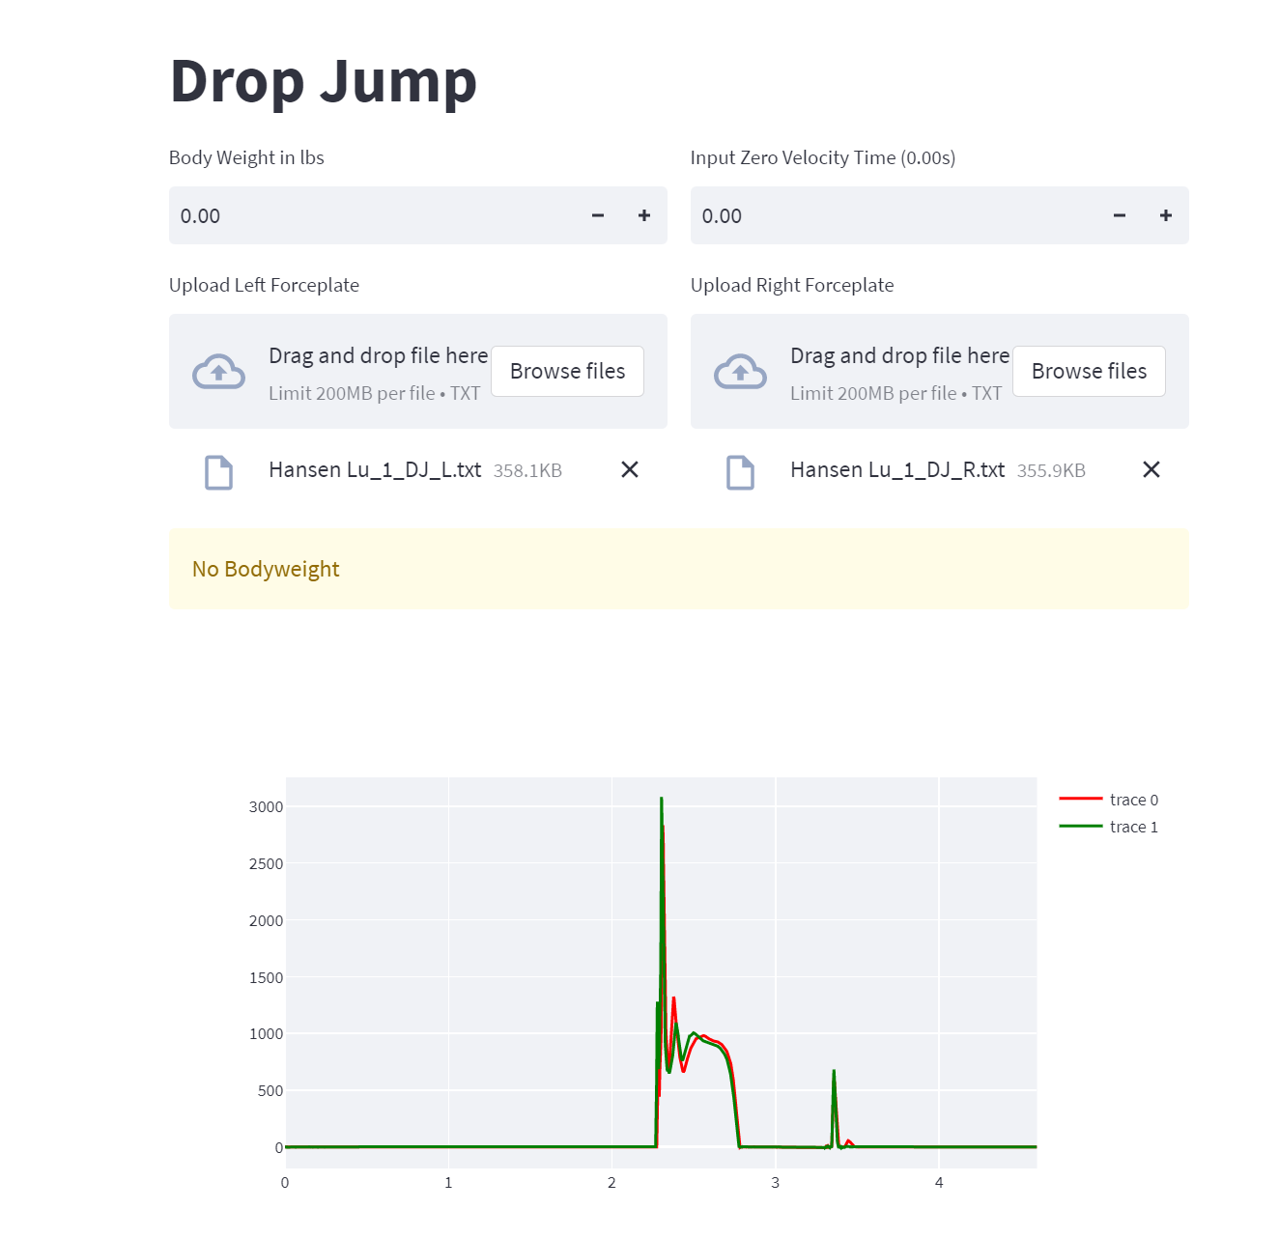This screenshot has width=1279, height=1238.
Task: Click the red trace 0 legend line
Action: pos(1081,799)
